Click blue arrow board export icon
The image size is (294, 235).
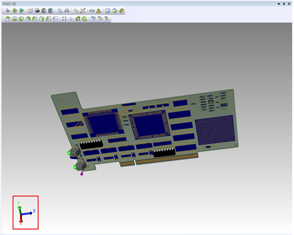tap(21, 11)
